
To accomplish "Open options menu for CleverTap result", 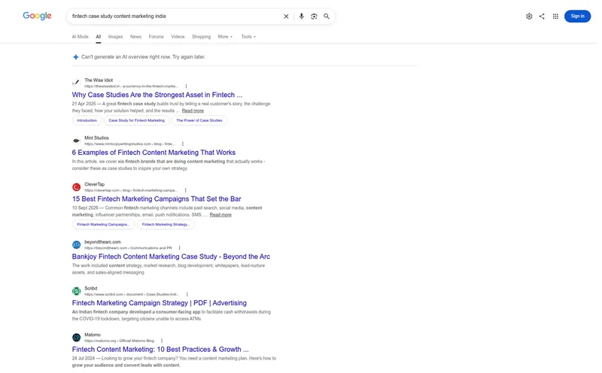I will pyautogui.click(x=185, y=190).
